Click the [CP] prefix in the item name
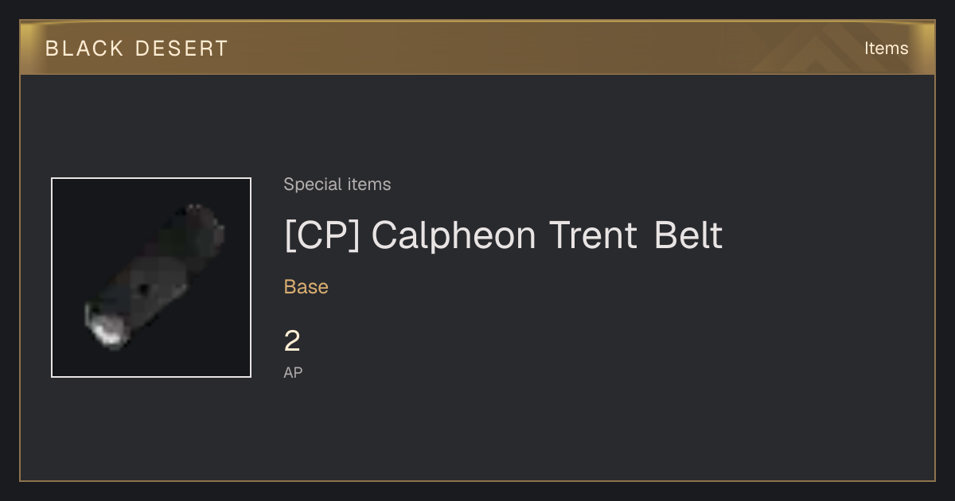Viewport: 955px width, 501px height. click(322, 235)
